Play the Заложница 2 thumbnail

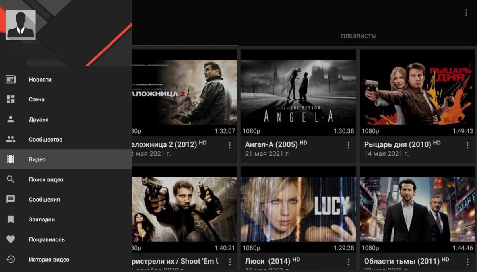[184, 92]
